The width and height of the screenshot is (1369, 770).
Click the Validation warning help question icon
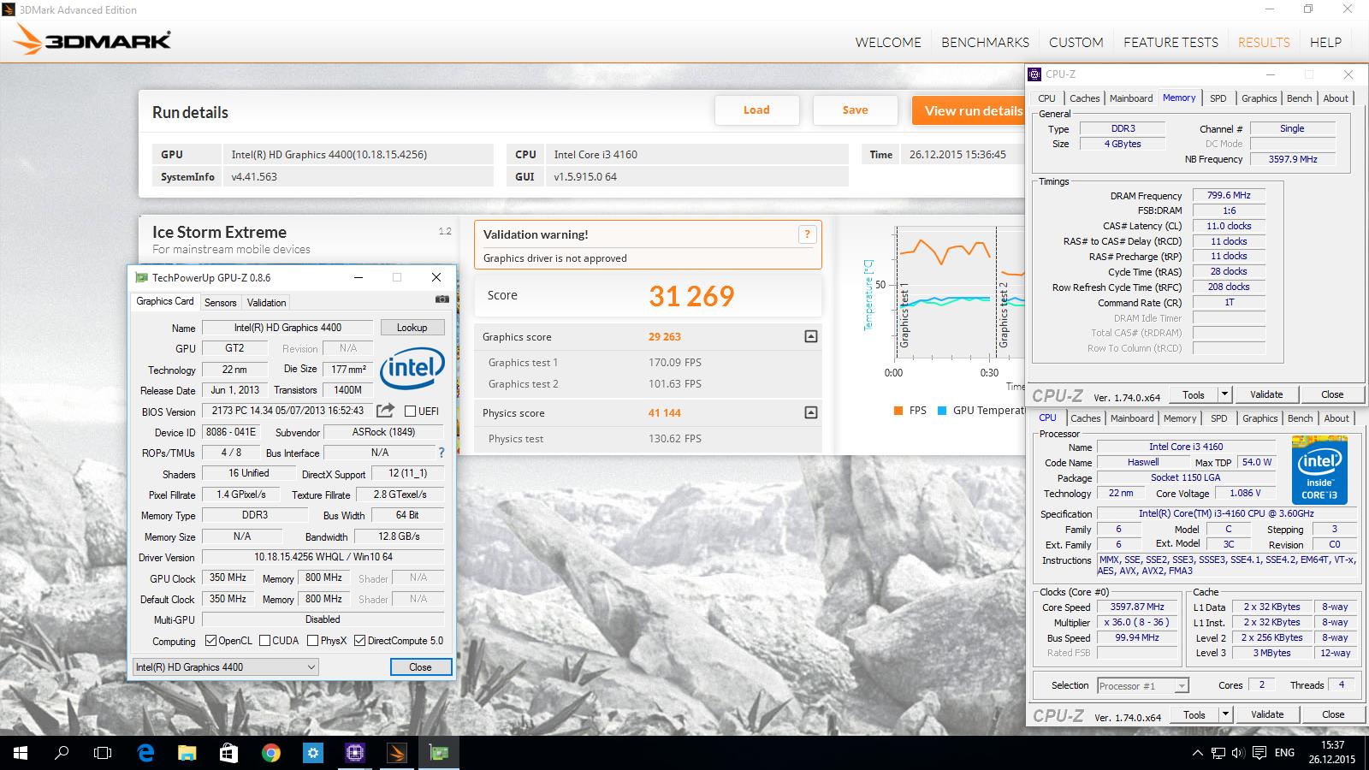click(807, 234)
